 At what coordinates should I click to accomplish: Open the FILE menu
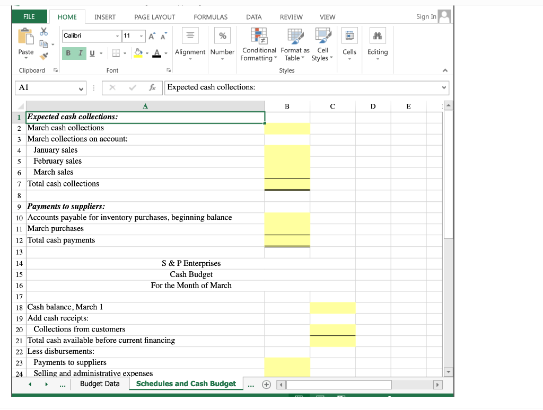pos(29,16)
